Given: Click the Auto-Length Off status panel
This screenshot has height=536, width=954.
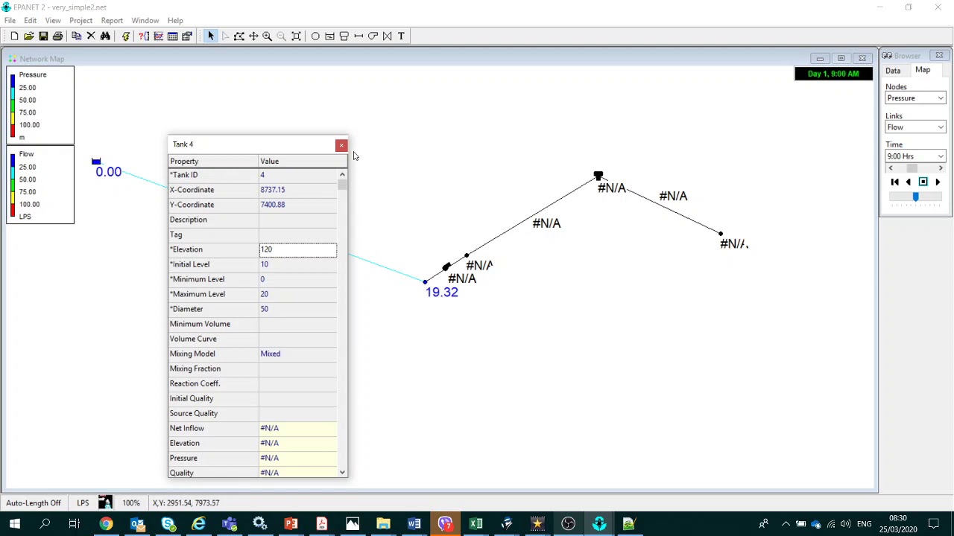Looking at the screenshot, I should (33, 502).
